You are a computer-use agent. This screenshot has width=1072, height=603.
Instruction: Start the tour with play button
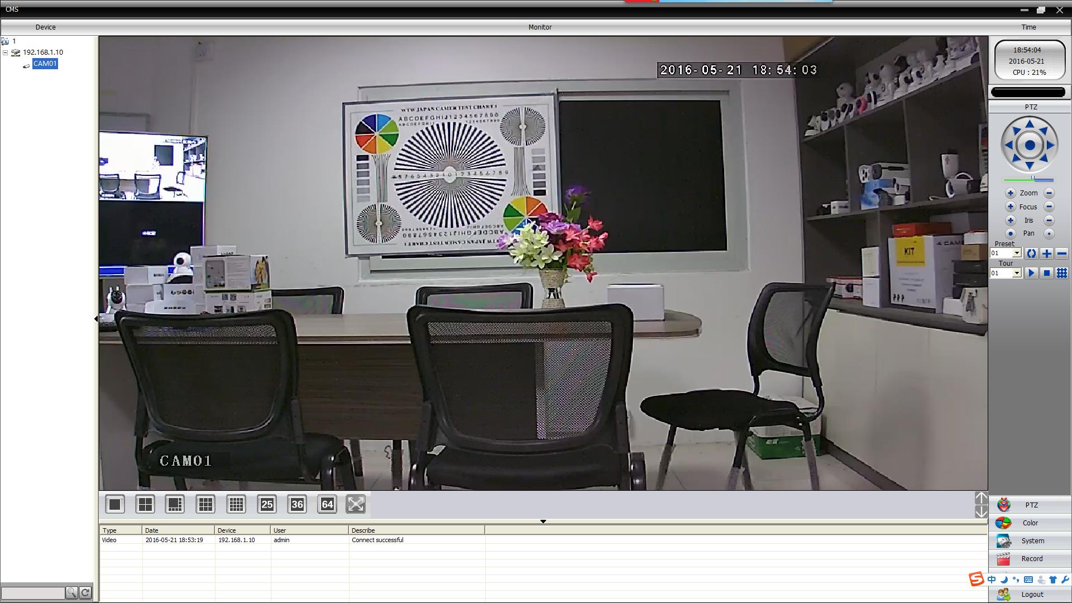click(1031, 273)
